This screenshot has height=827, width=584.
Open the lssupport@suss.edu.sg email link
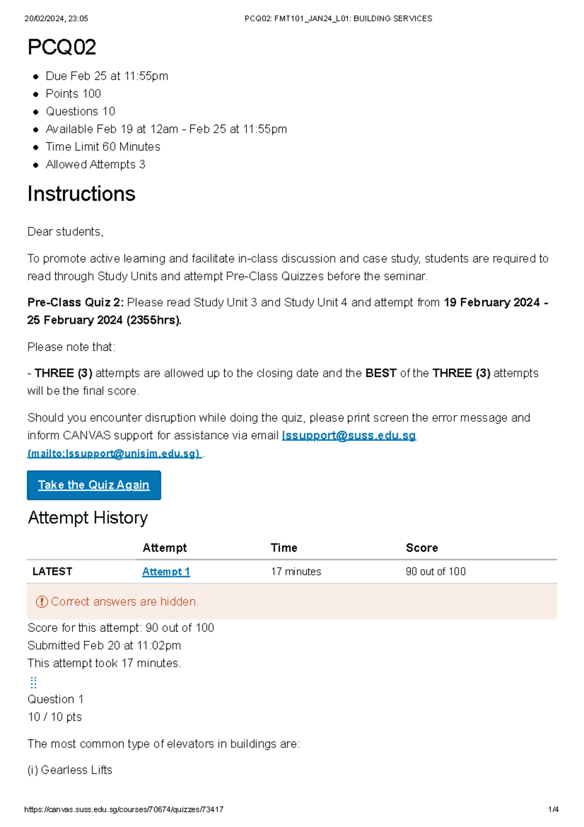pyautogui.click(x=349, y=435)
